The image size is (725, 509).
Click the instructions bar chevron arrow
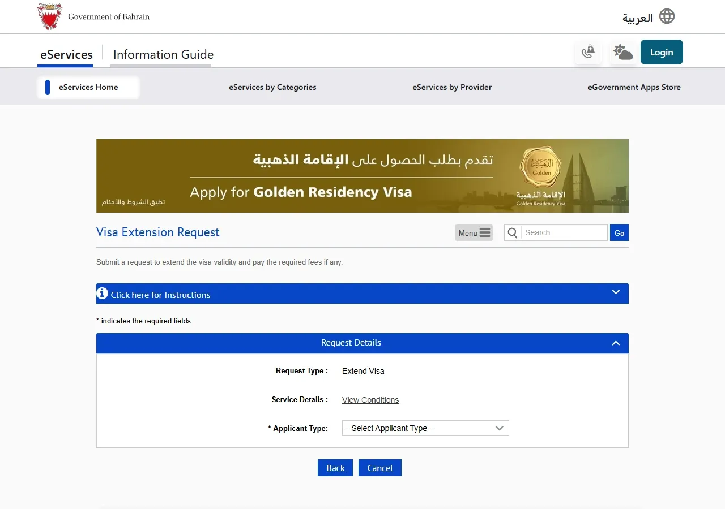(x=616, y=292)
